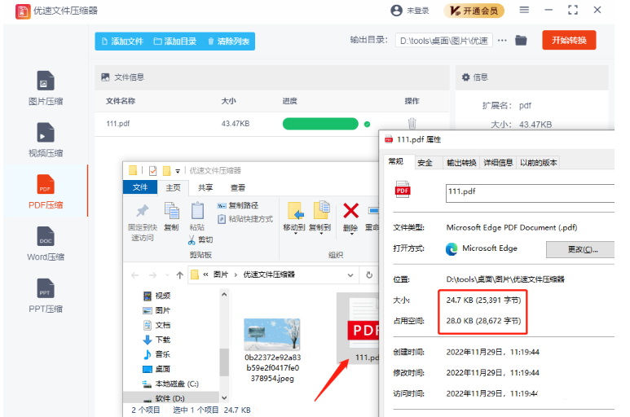Click navigation pane scrollbar up arrow
Viewport: 630px width, 417px height.
tap(224, 295)
